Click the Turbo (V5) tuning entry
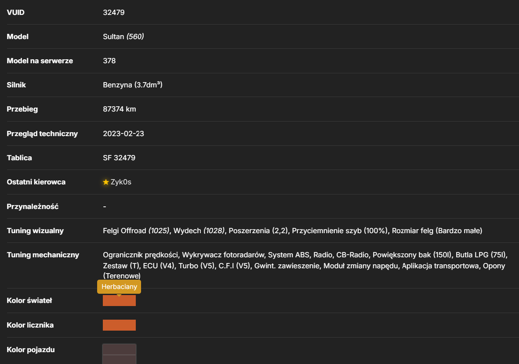The height and width of the screenshot is (364, 519). (197, 266)
